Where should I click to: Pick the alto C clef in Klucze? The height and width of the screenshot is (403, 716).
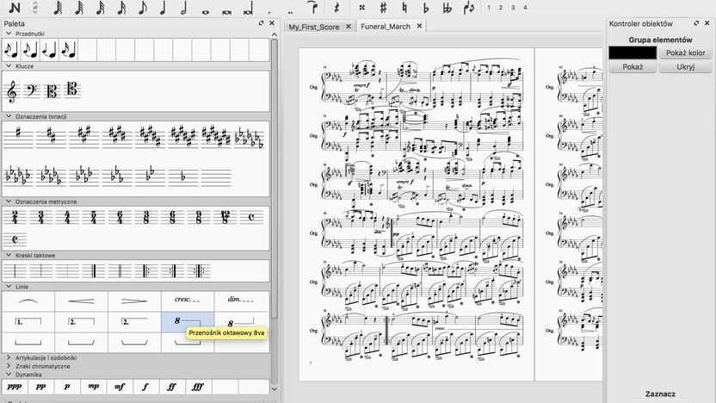pos(52,91)
